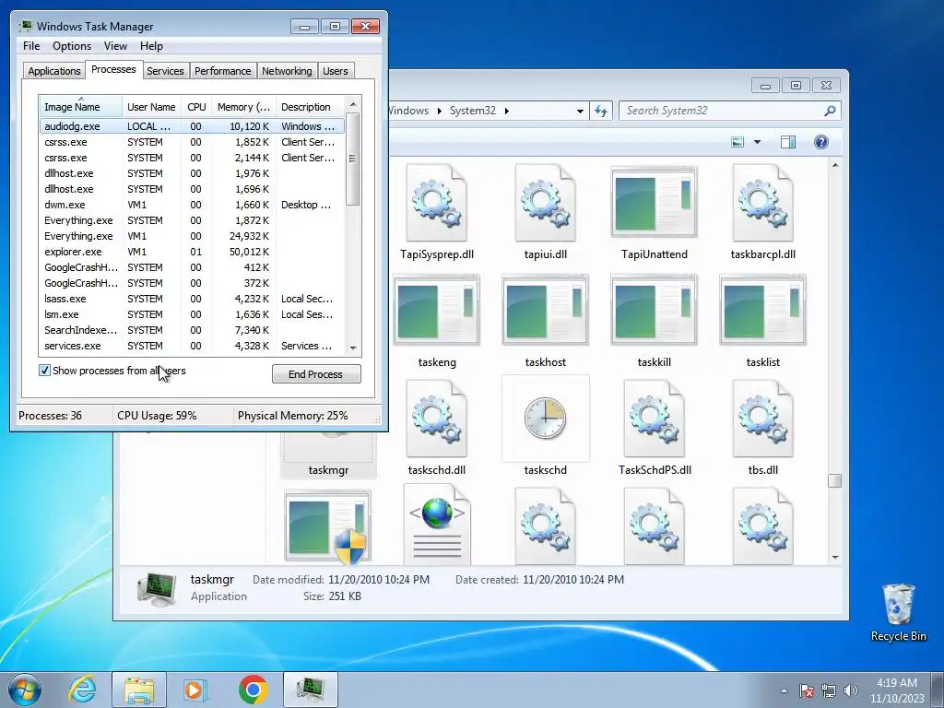Open the File menu in Task Manager

click(x=31, y=46)
